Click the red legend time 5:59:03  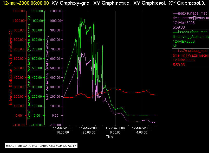[x=179, y=65]
